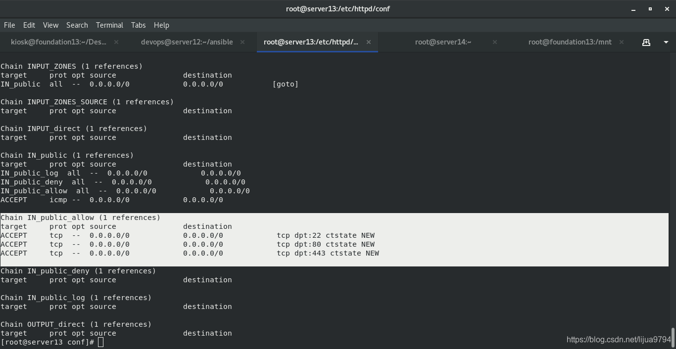The width and height of the screenshot is (676, 349).
Task: Minimize the terminal window
Action: click(633, 9)
